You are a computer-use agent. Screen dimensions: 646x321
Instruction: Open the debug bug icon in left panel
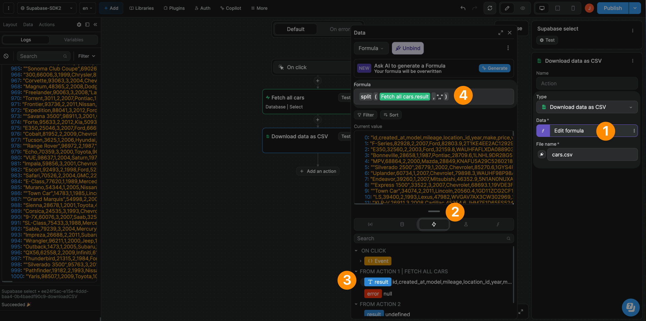(x=79, y=25)
